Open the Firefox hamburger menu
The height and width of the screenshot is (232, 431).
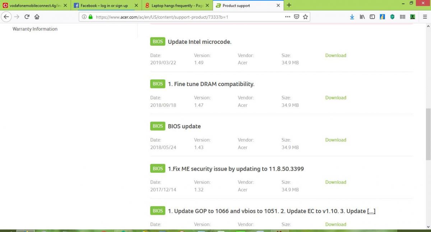tap(424, 17)
